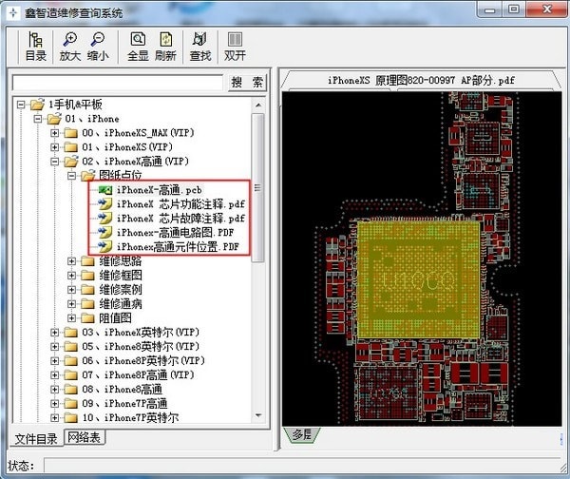Open the 查找 find tool
This screenshot has width=570, height=479.
(x=200, y=47)
